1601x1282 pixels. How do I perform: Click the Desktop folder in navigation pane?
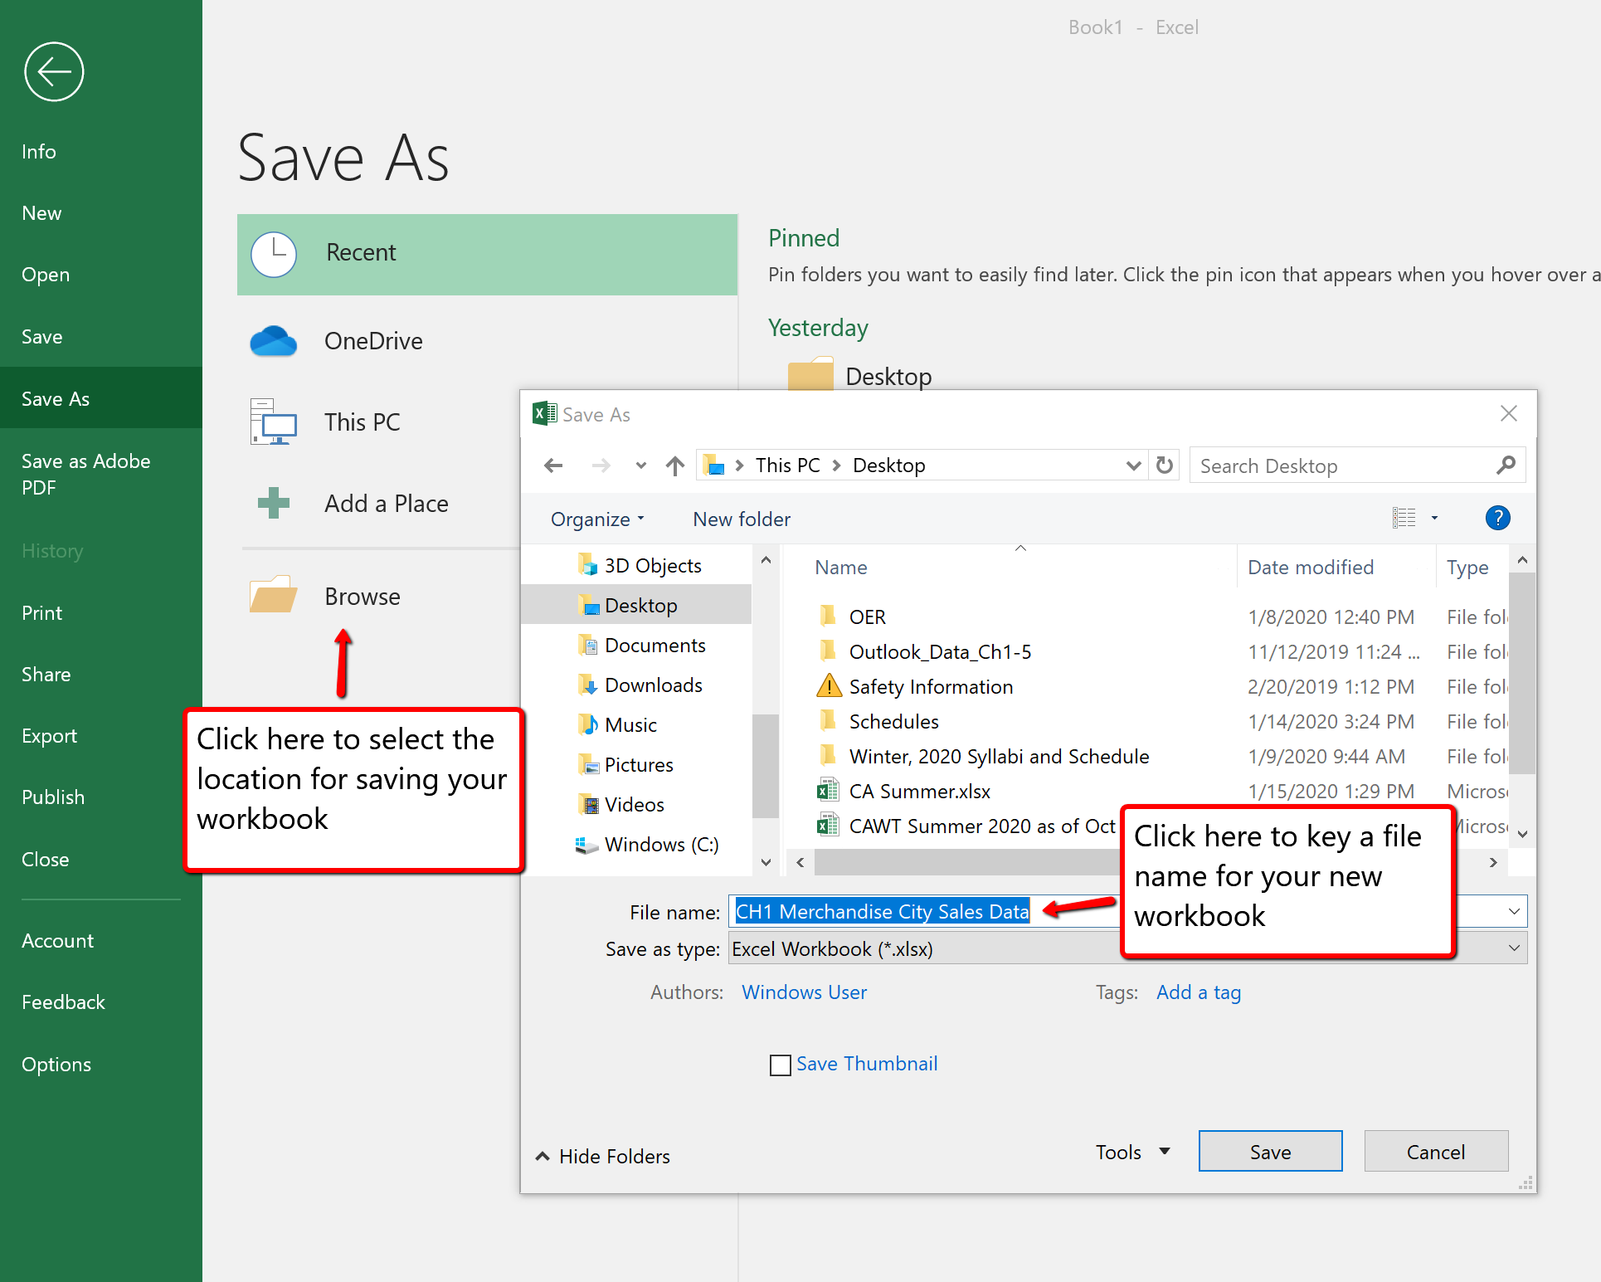coord(640,603)
